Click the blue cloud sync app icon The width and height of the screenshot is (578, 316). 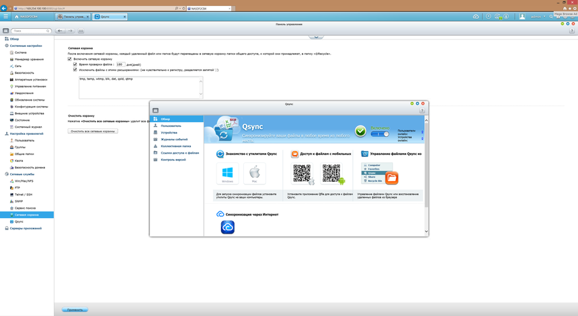point(227,227)
